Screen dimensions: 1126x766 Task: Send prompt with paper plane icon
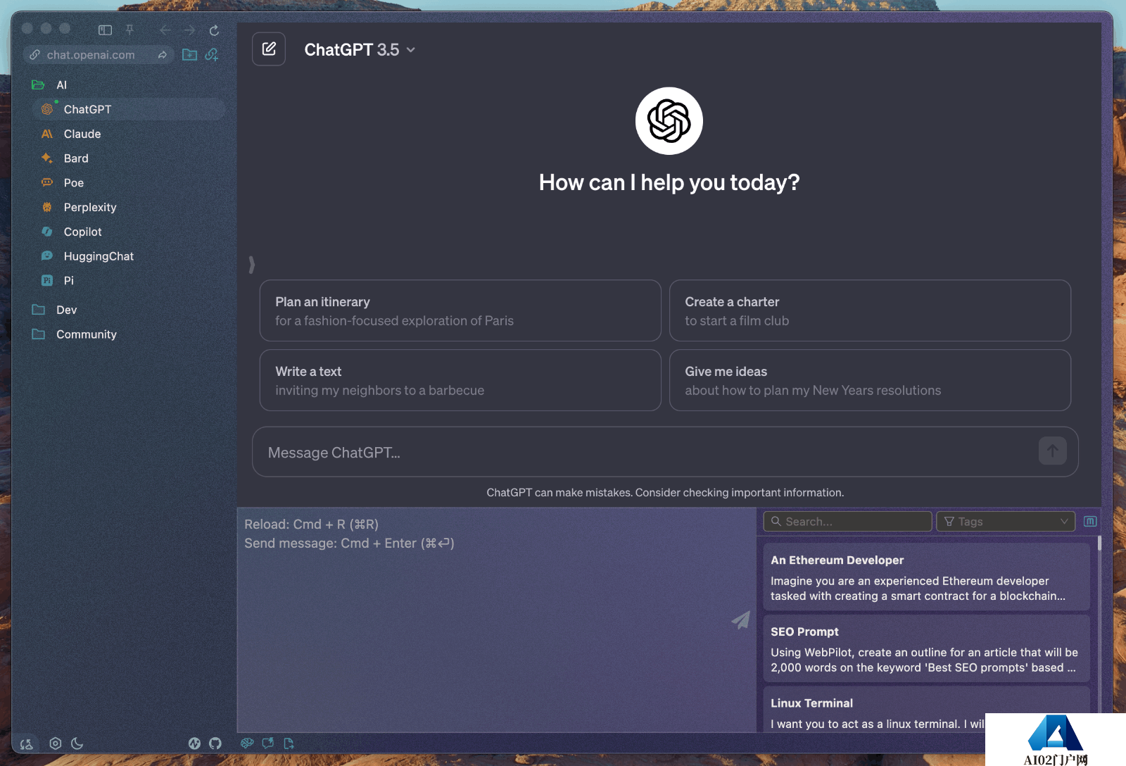[x=740, y=620]
